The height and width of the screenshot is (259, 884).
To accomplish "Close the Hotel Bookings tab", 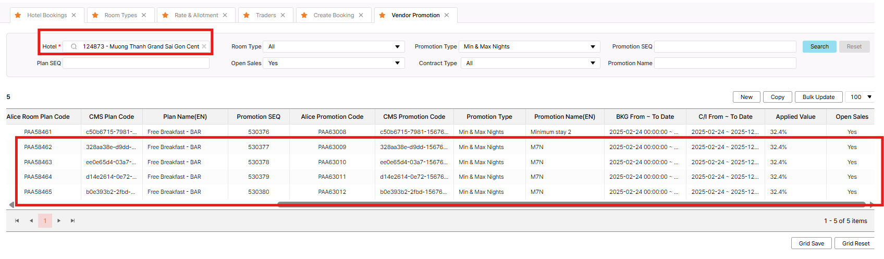I will [74, 15].
